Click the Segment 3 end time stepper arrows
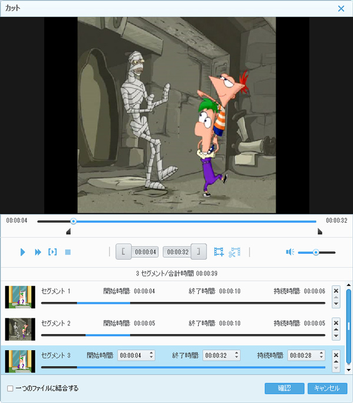Image resolution: width=353 pixels, height=403 pixels. (237, 355)
